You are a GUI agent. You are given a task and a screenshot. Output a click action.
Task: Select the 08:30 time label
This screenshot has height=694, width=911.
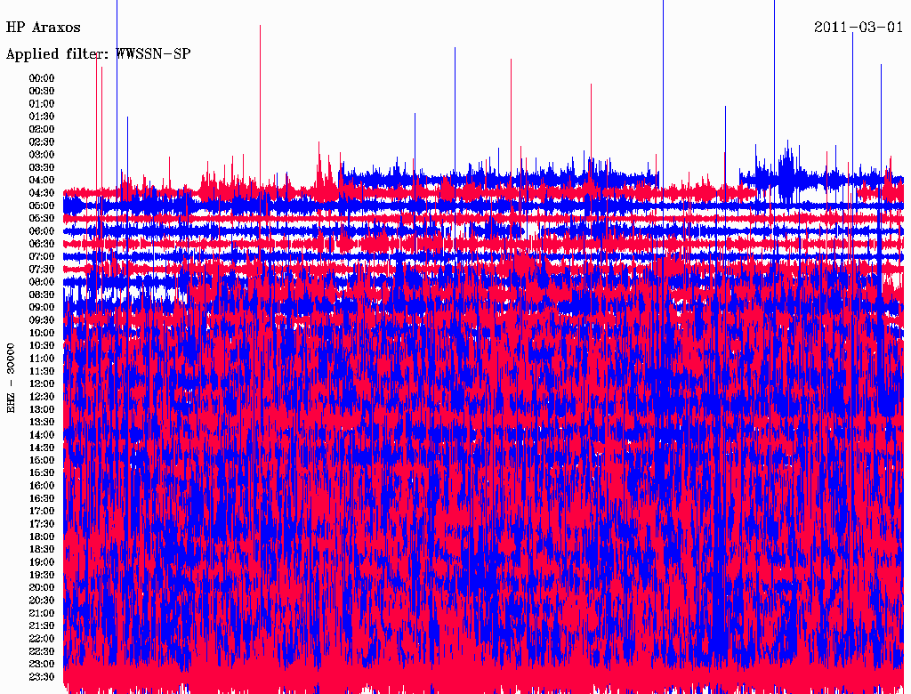point(42,295)
